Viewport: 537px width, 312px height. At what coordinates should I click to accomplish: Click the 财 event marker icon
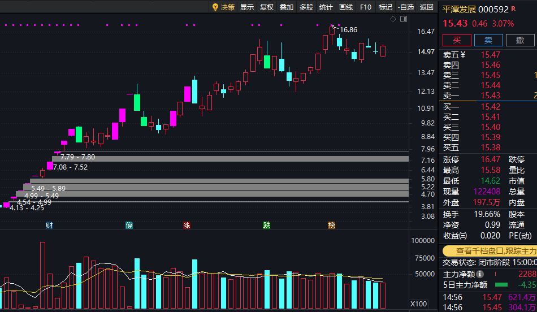tap(49, 225)
